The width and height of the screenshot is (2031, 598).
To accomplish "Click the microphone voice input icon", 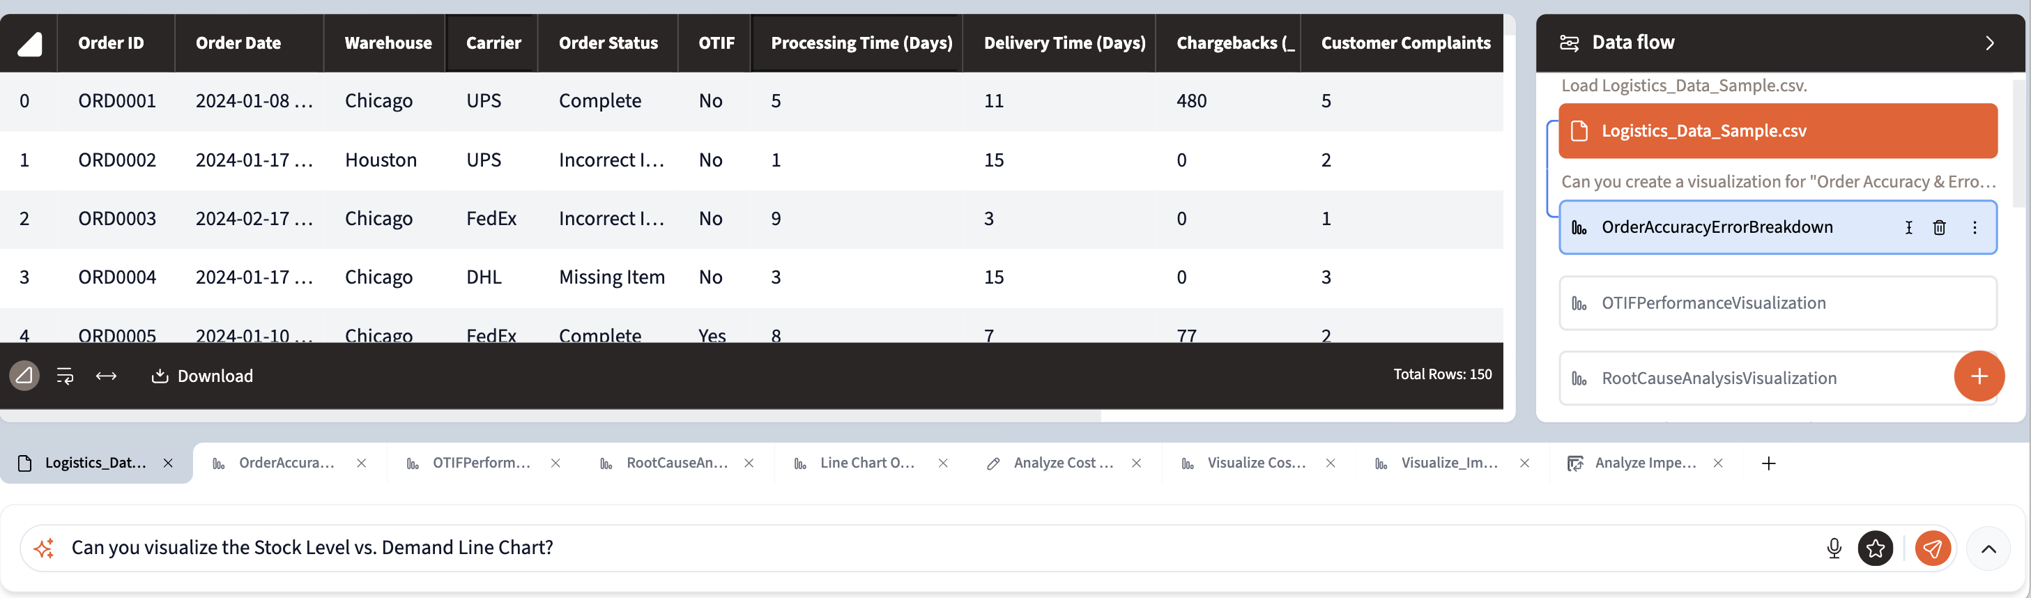I will point(1834,549).
